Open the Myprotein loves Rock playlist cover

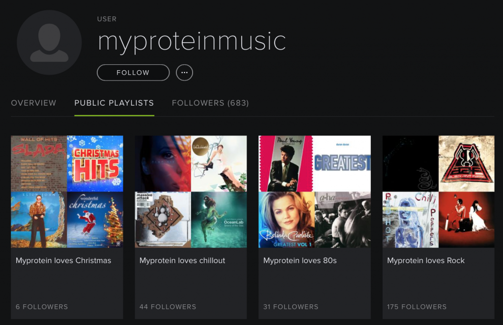pyautogui.click(x=438, y=191)
